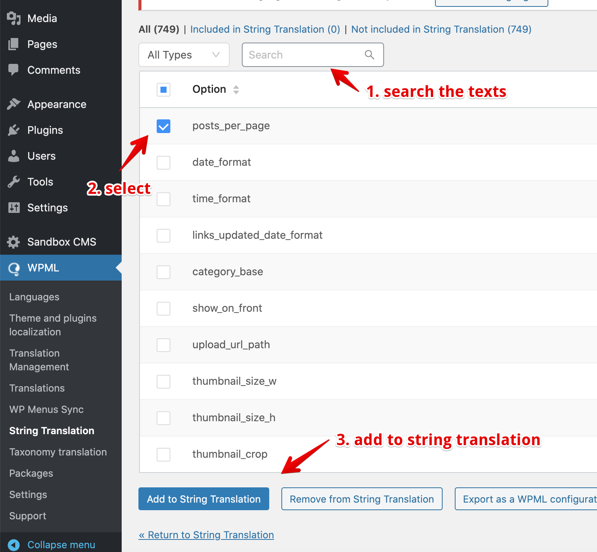The image size is (597, 552).
Task: Open Theme and plugins localization
Action: 53,325
